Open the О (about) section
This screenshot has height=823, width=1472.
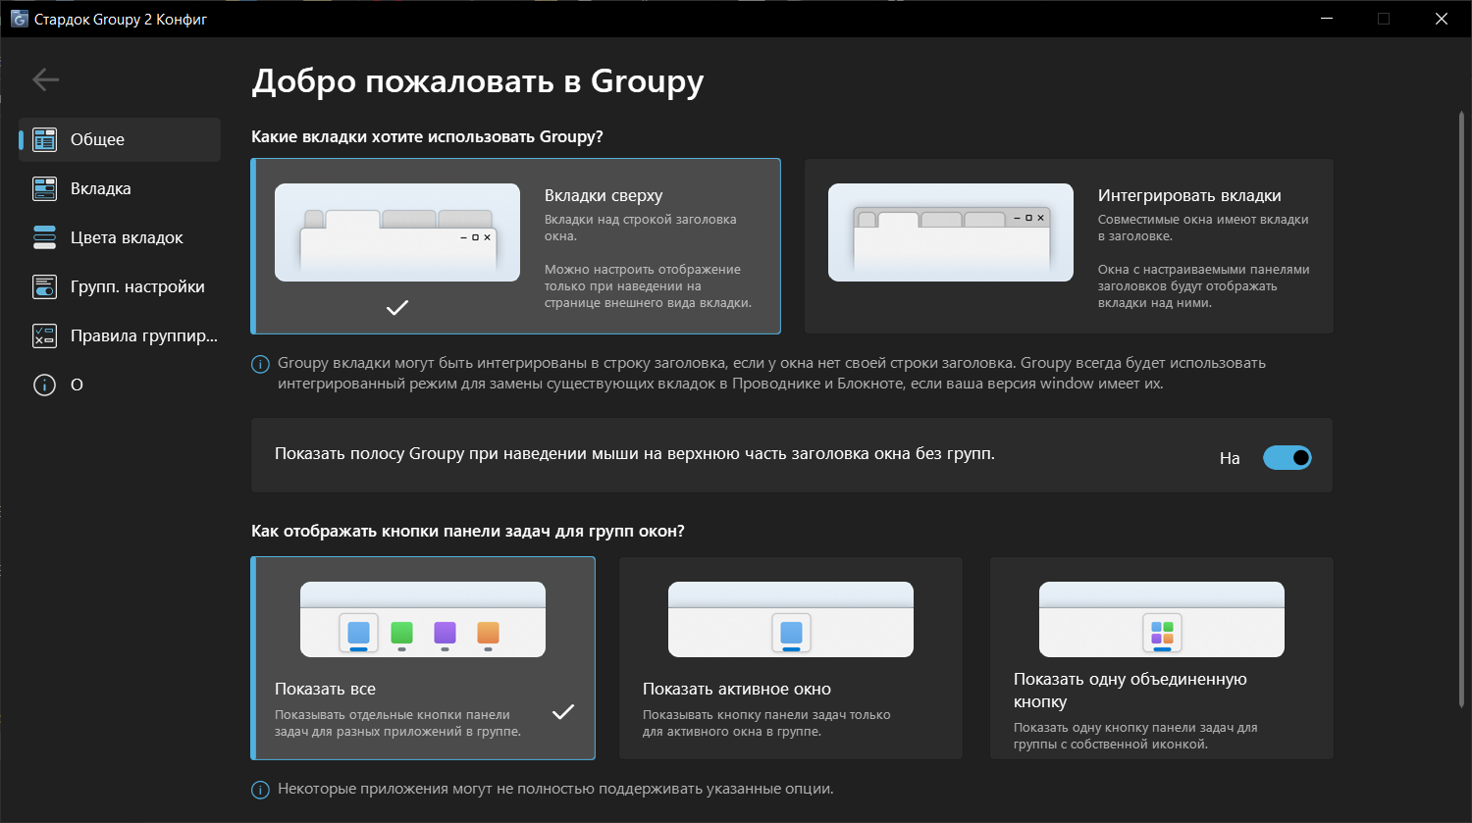120,385
